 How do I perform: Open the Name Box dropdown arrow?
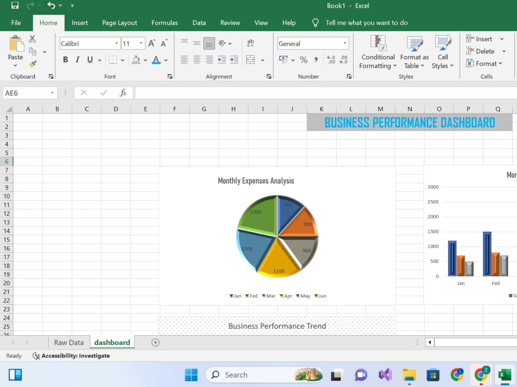pyautogui.click(x=52, y=93)
